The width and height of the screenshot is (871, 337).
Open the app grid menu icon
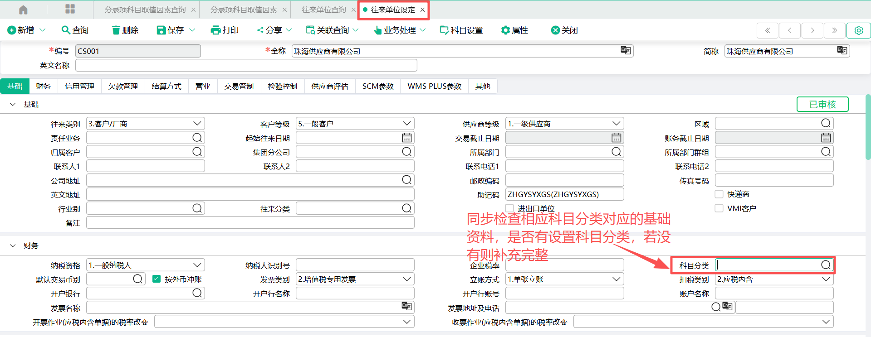[70, 9]
